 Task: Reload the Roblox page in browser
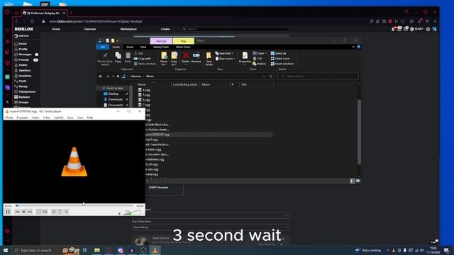[x=32, y=21]
